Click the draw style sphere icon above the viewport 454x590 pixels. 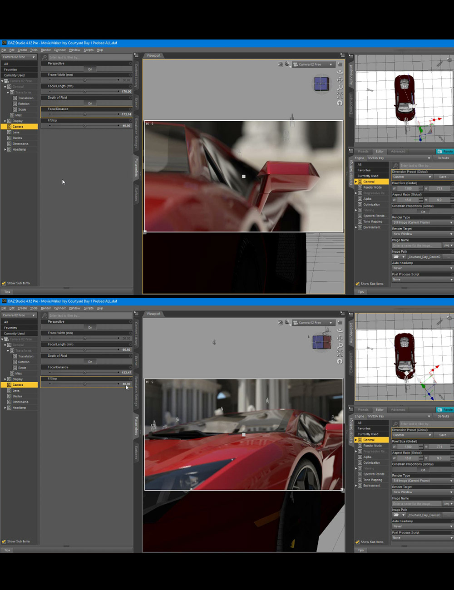(x=287, y=64)
